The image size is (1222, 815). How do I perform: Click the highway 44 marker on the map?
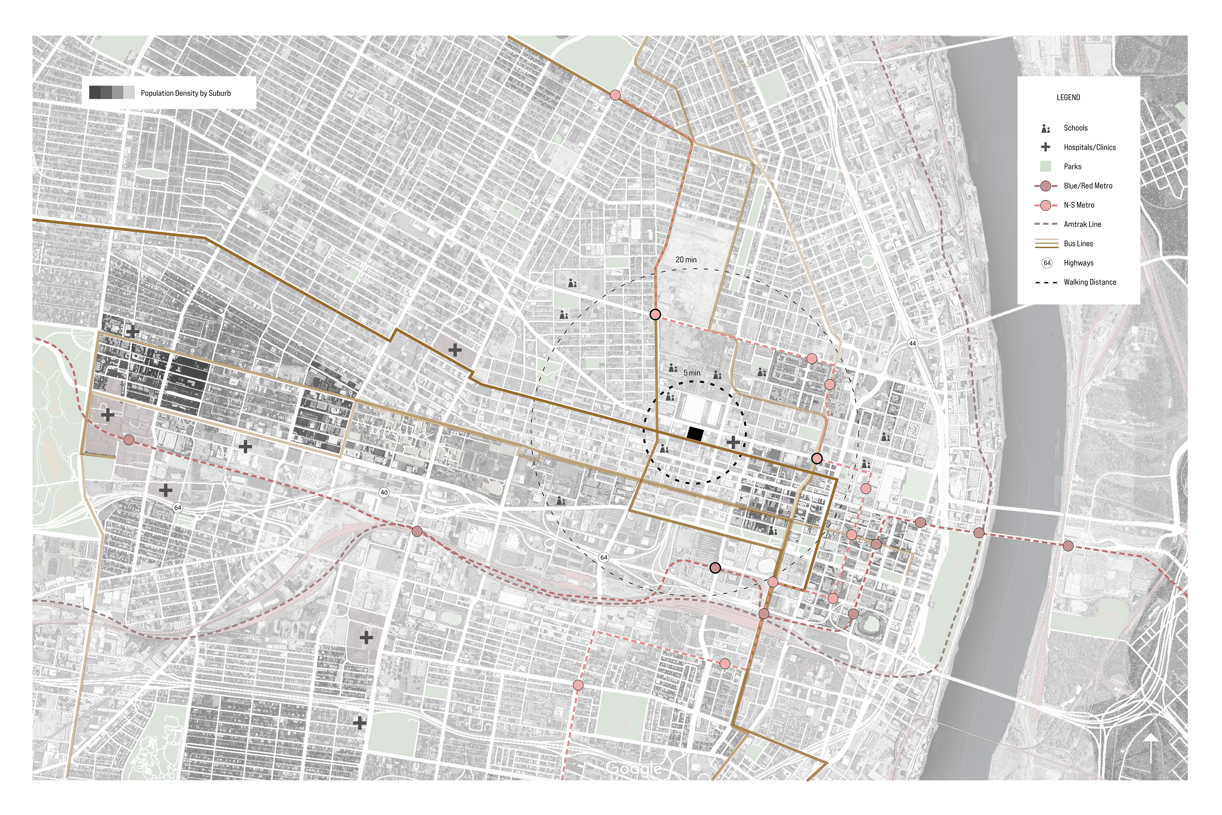tap(912, 344)
